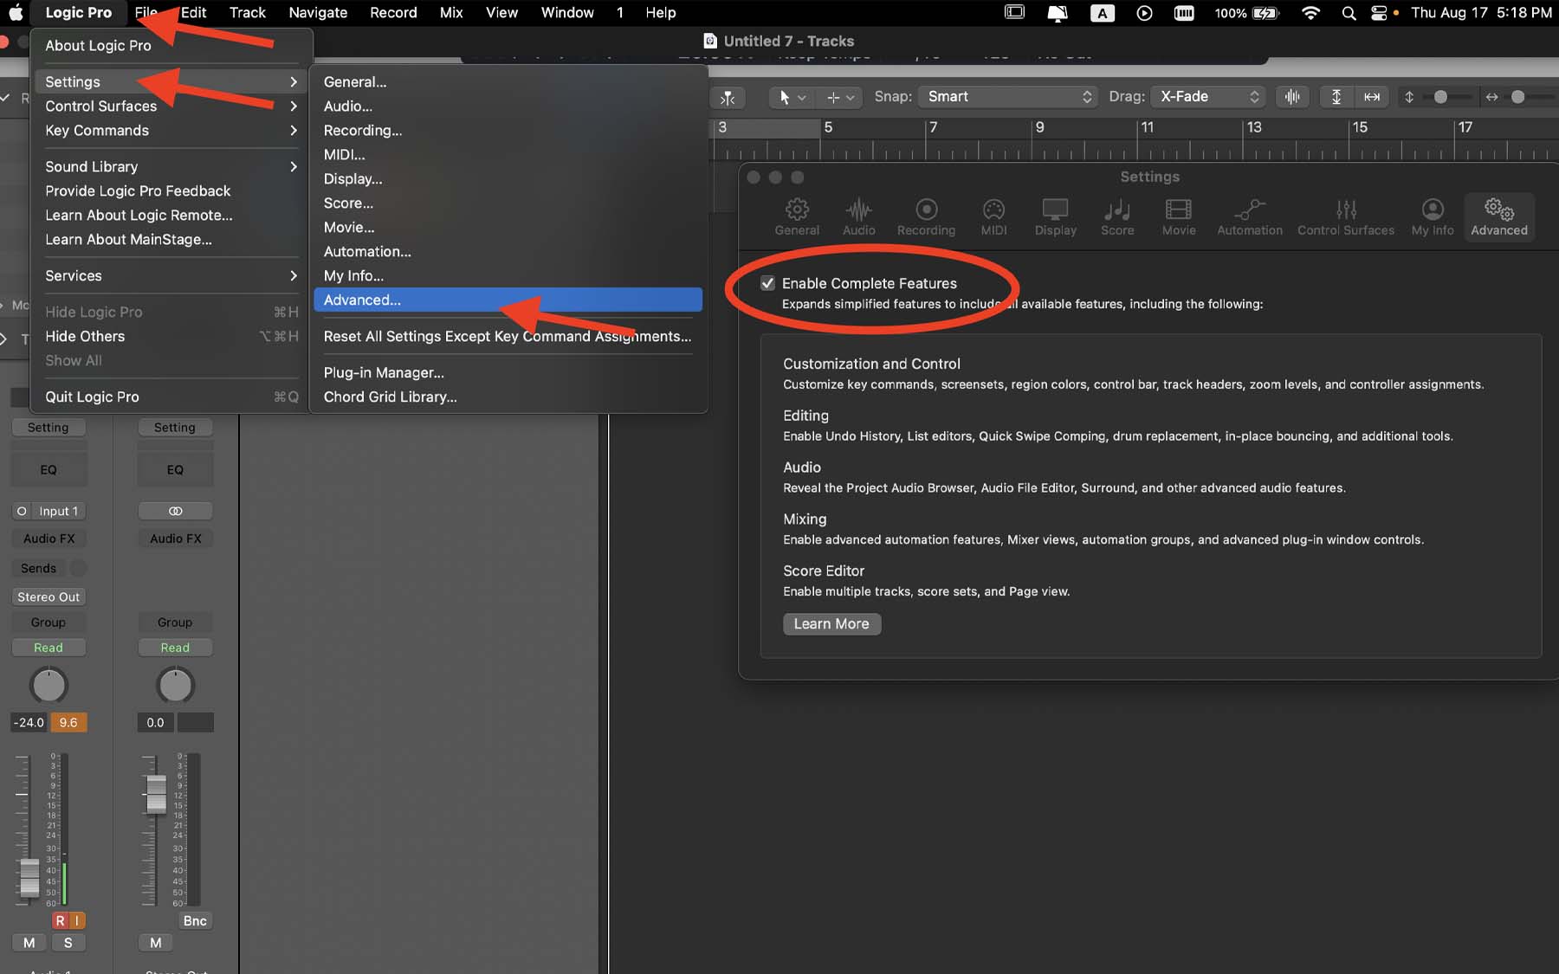Open the General settings pane icon
Image resolution: width=1559 pixels, height=974 pixels.
tap(797, 216)
